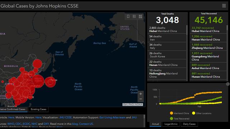Open the hamburger menu icon
230x129 pixels.
(224, 6)
